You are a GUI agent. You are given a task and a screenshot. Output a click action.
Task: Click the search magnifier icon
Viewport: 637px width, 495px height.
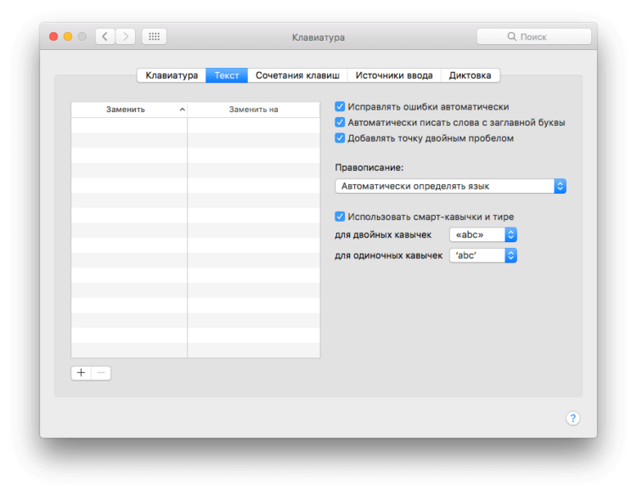point(511,37)
